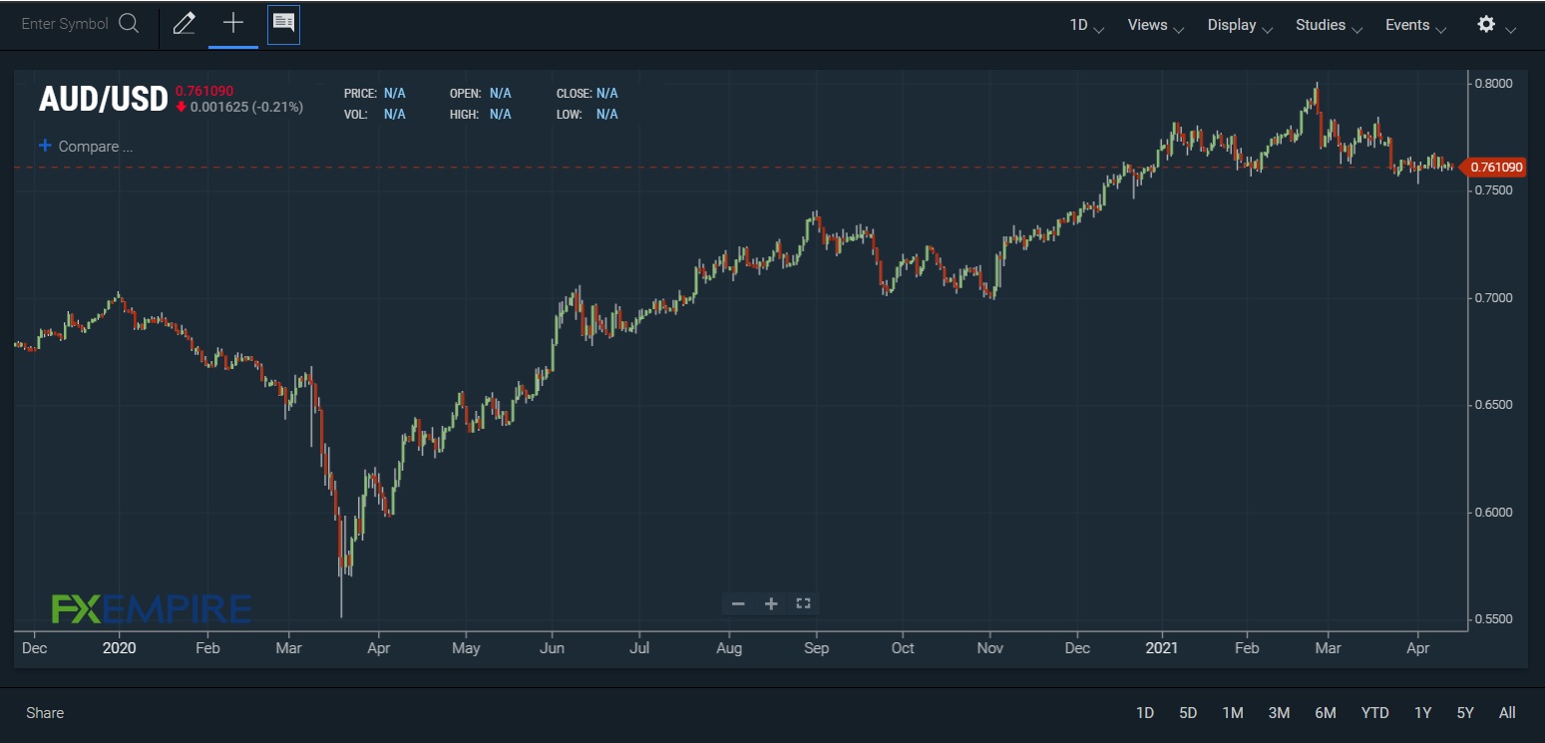The image size is (1545, 743).
Task: Select the pencil drawing tool
Action: (184, 24)
